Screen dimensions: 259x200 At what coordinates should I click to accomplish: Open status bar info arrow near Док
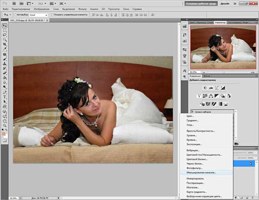click(59, 198)
